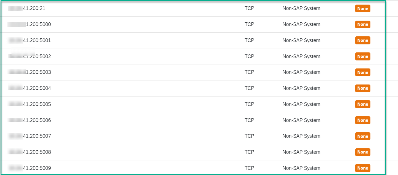The height and width of the screenshot is (175, 398).
Task: Click TCP label on port 5006 row
Action: coord(249,120)
